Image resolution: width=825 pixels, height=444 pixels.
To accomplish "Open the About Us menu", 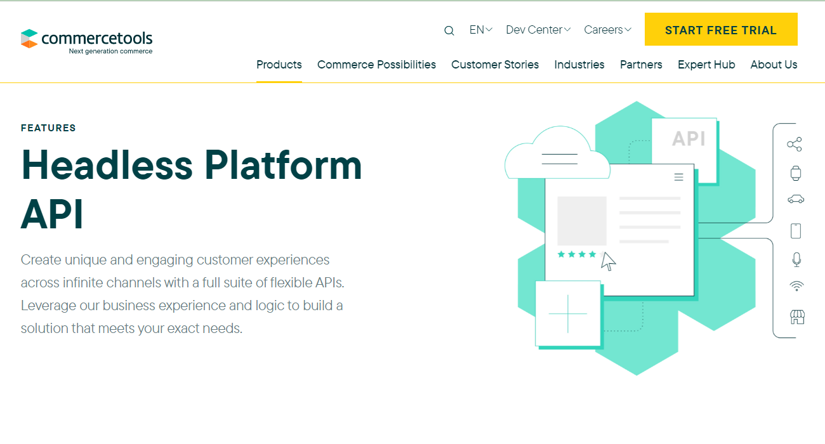I will [774, 65].
